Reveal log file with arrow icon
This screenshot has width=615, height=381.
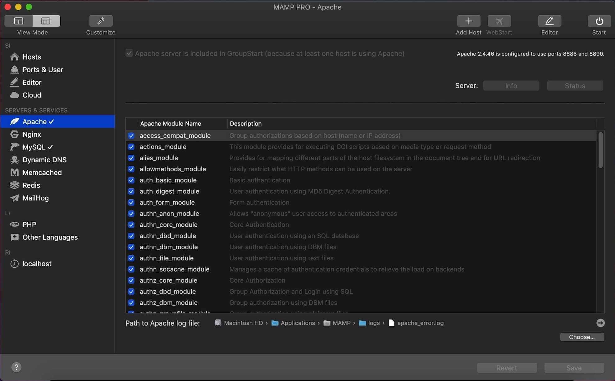(x=600, y=323)
